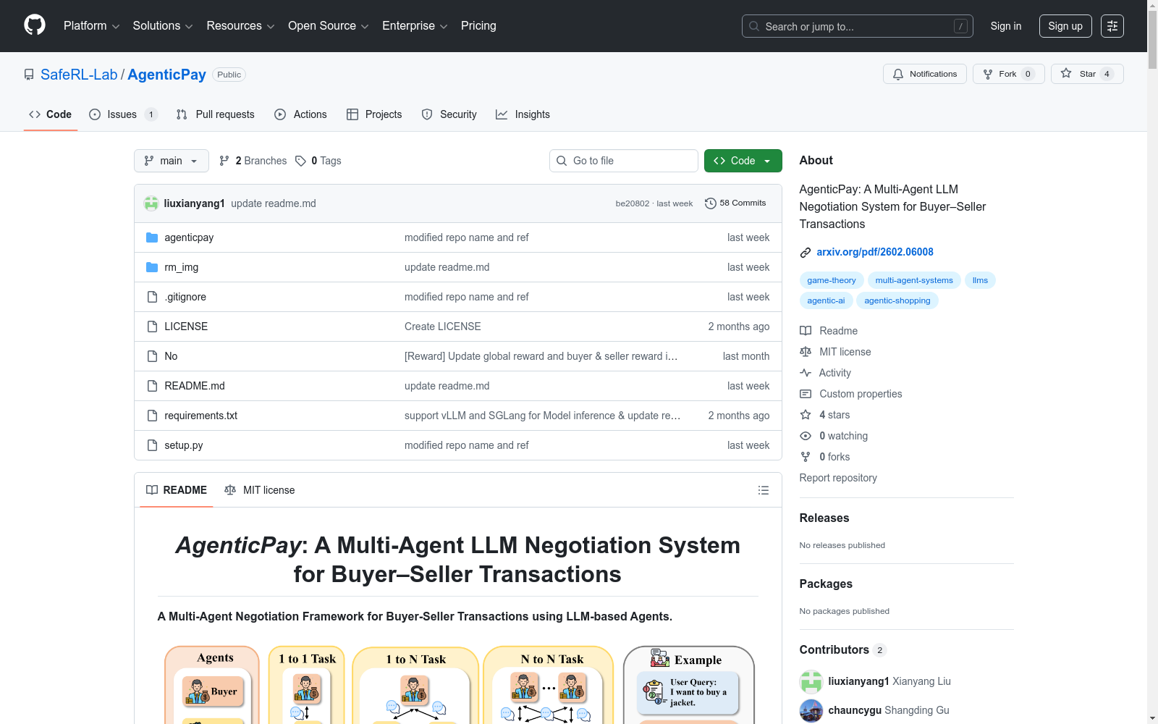Click the README.md file icon
Viewport: 1158px width, 724px height.
coord(152,386)
